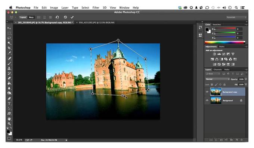Level near-horizontal lines automatically
The height and width of the screenshot is (148, 254).
click(44, 17)
